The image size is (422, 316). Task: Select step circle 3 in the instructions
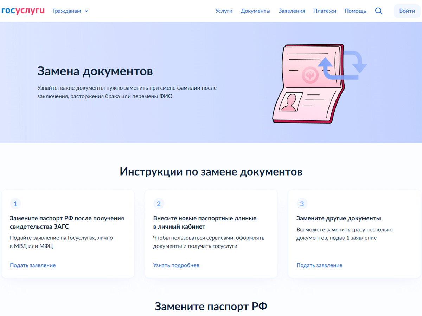pyautogui.click(x=302, y=204)
